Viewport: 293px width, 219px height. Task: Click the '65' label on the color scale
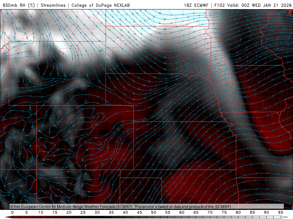[196, 212]
